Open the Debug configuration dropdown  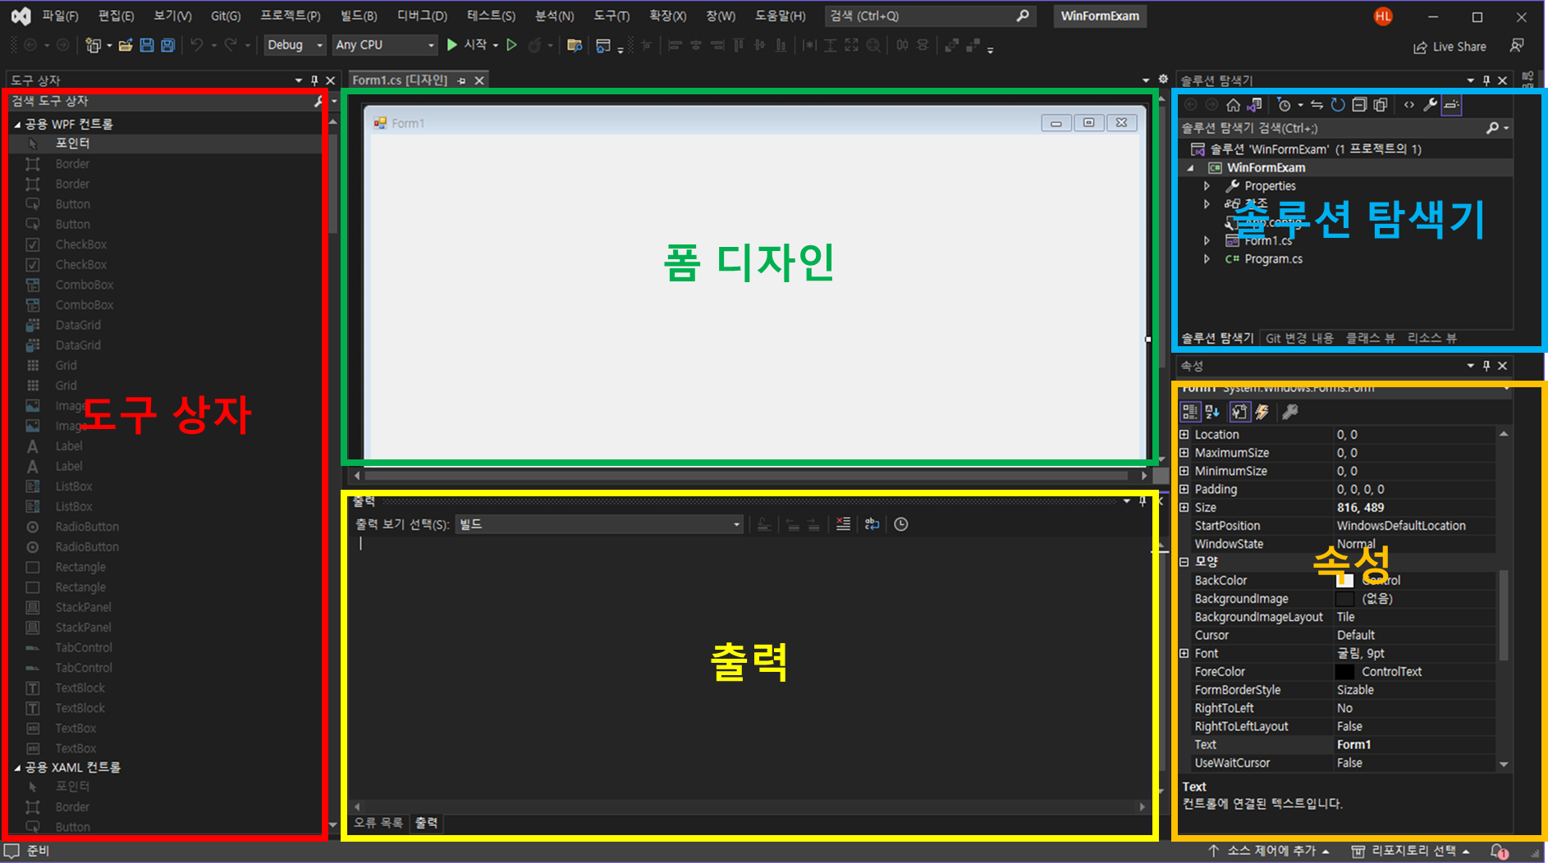tap(295, 45)
